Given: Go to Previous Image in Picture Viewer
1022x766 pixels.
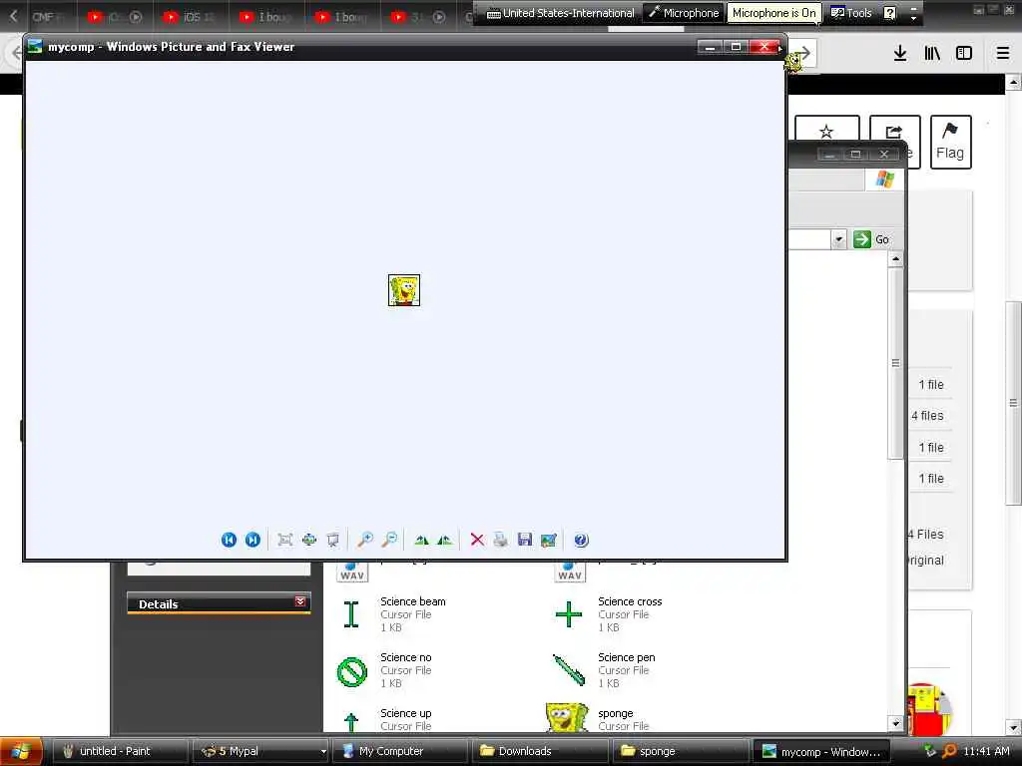Looking at the screenshot, I should pos(229,540).
